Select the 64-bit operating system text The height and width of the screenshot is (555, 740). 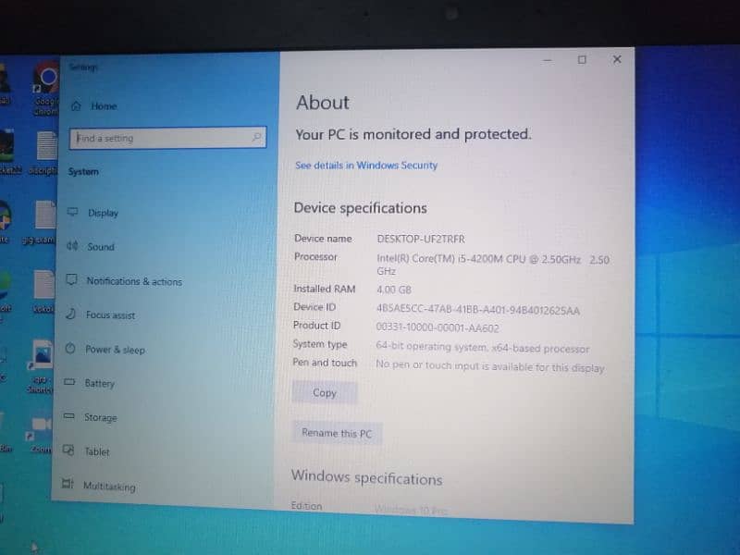pos(482,348)
